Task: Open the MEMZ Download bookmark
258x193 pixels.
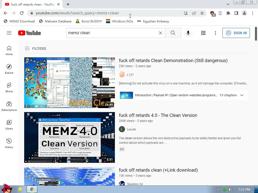Action: [19, 21]
